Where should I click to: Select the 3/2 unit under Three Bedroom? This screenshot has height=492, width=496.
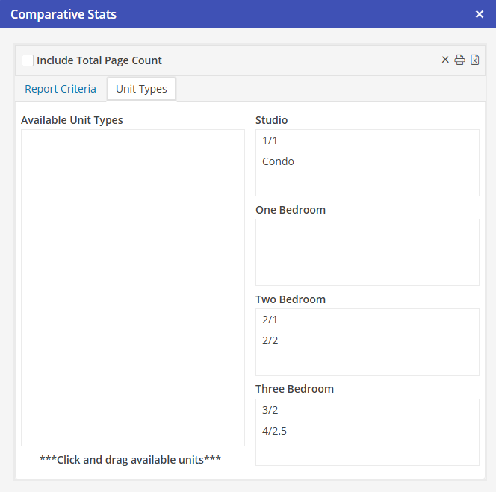pyautogui.click(x=270, y=410)
